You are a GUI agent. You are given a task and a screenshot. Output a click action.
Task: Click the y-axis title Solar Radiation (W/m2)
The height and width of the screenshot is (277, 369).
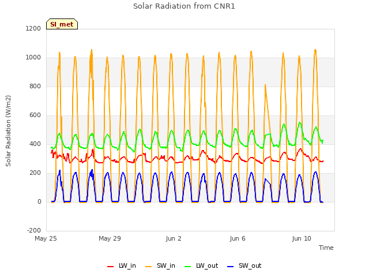click(x=8, y=131)
